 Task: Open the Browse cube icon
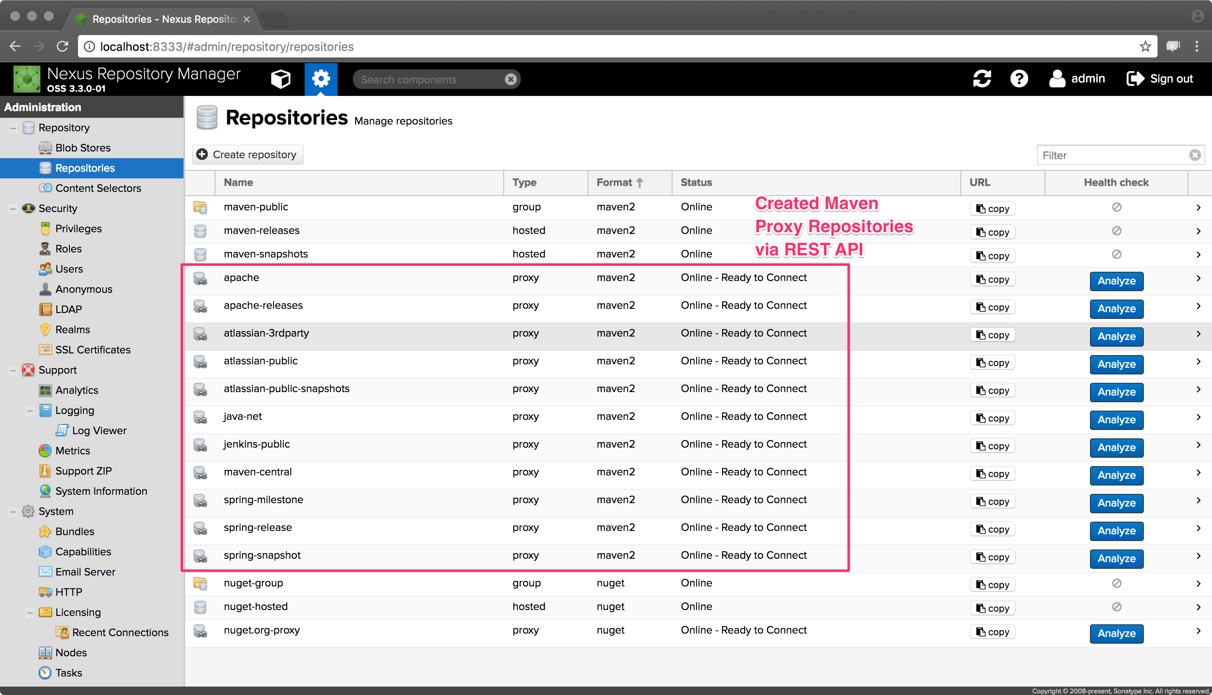coord(280,79)
